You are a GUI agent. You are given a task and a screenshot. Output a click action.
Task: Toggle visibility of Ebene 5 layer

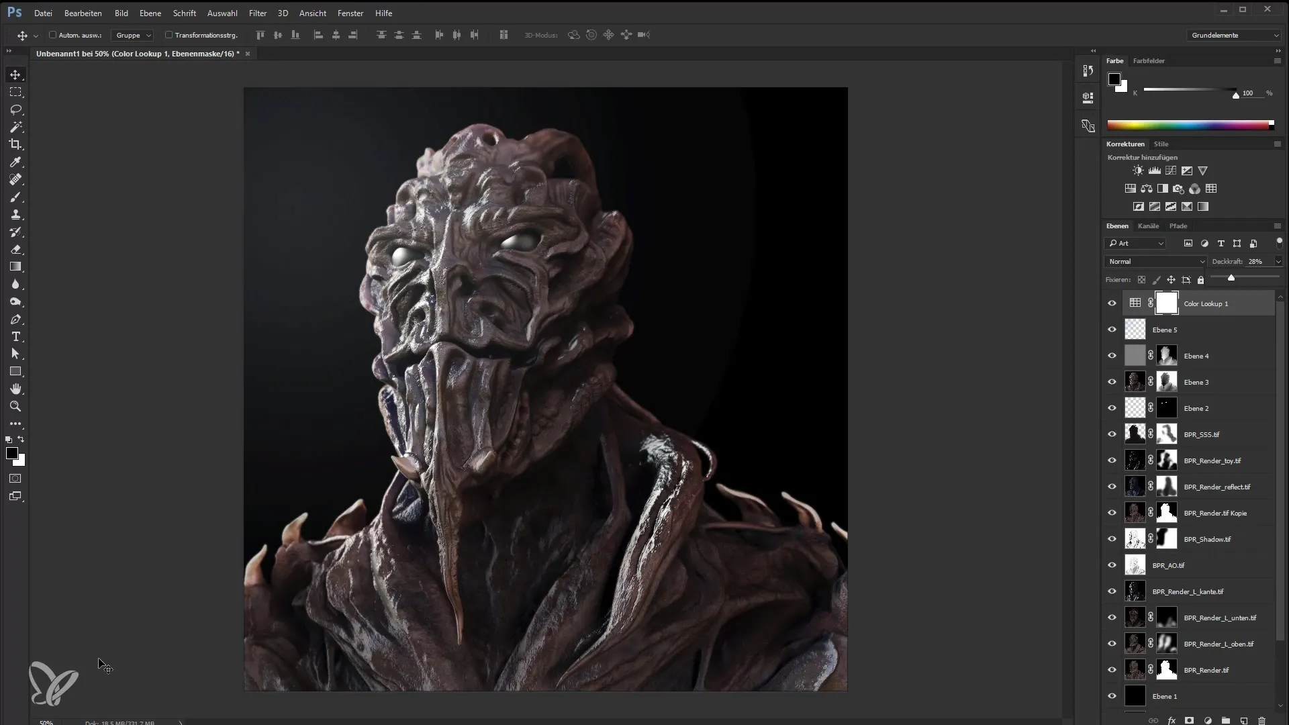(x=1112, y=330)
